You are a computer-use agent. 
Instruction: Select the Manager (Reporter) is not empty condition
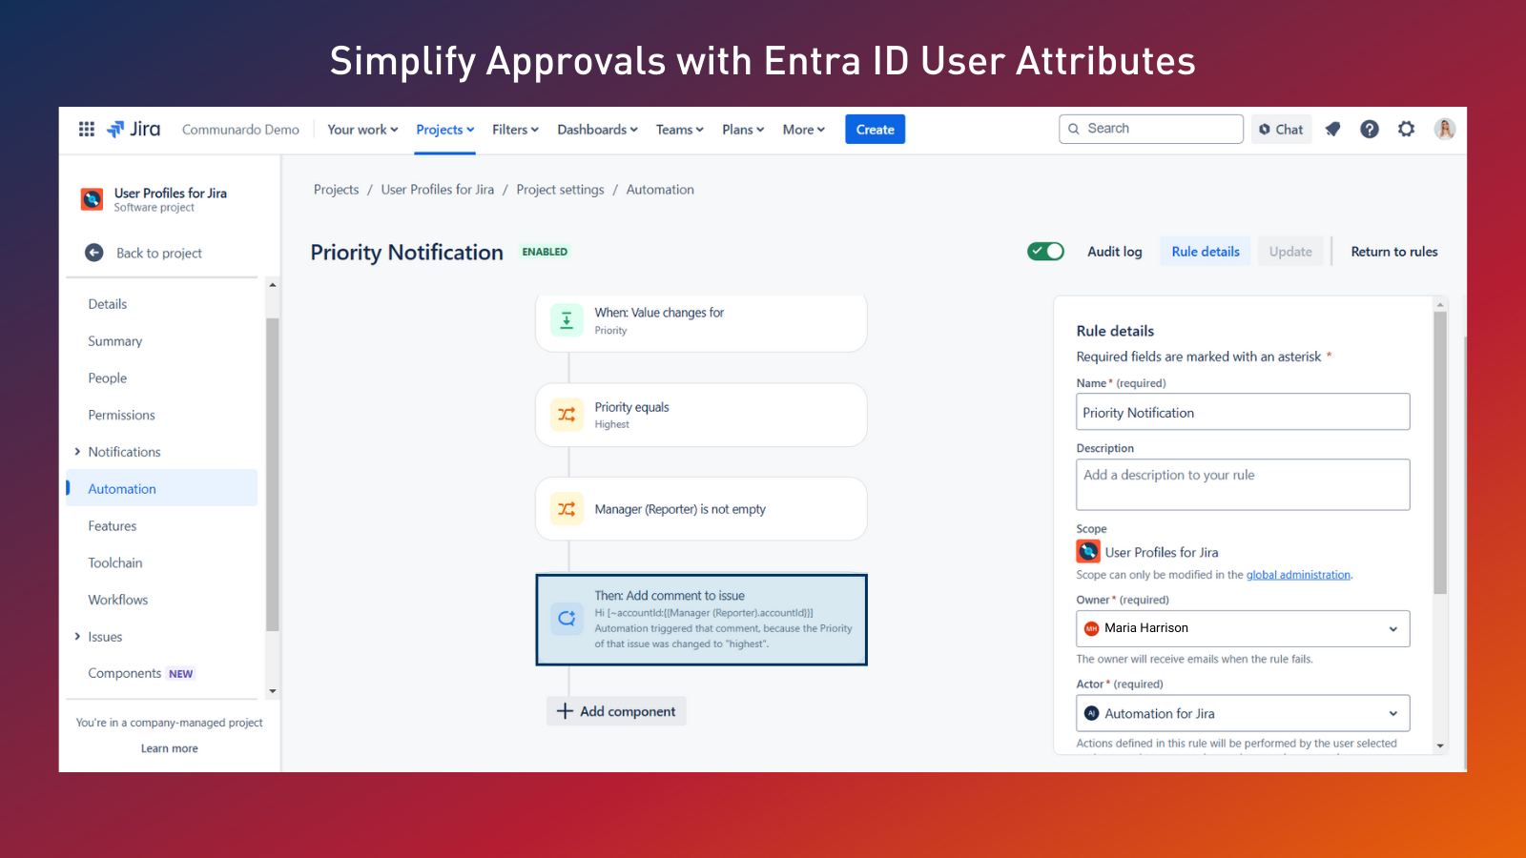[x=701, y=509]
